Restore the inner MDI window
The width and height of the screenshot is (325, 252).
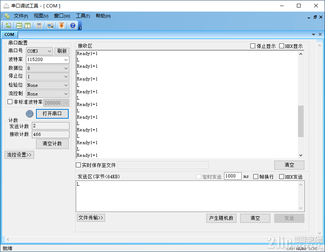coord(315,17)
